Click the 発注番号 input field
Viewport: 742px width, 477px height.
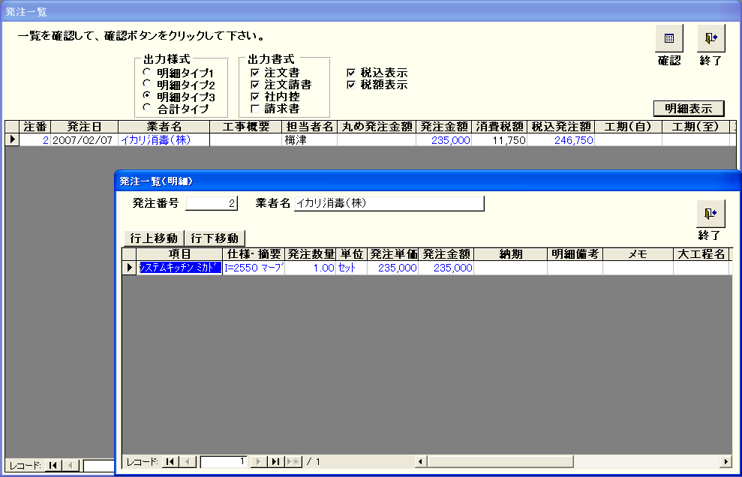pos(212,203)
